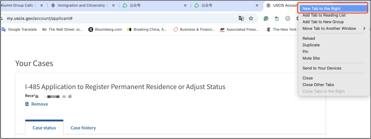
Task: Open the Bloomberg.com bookmark
Action: click(105, 29)
